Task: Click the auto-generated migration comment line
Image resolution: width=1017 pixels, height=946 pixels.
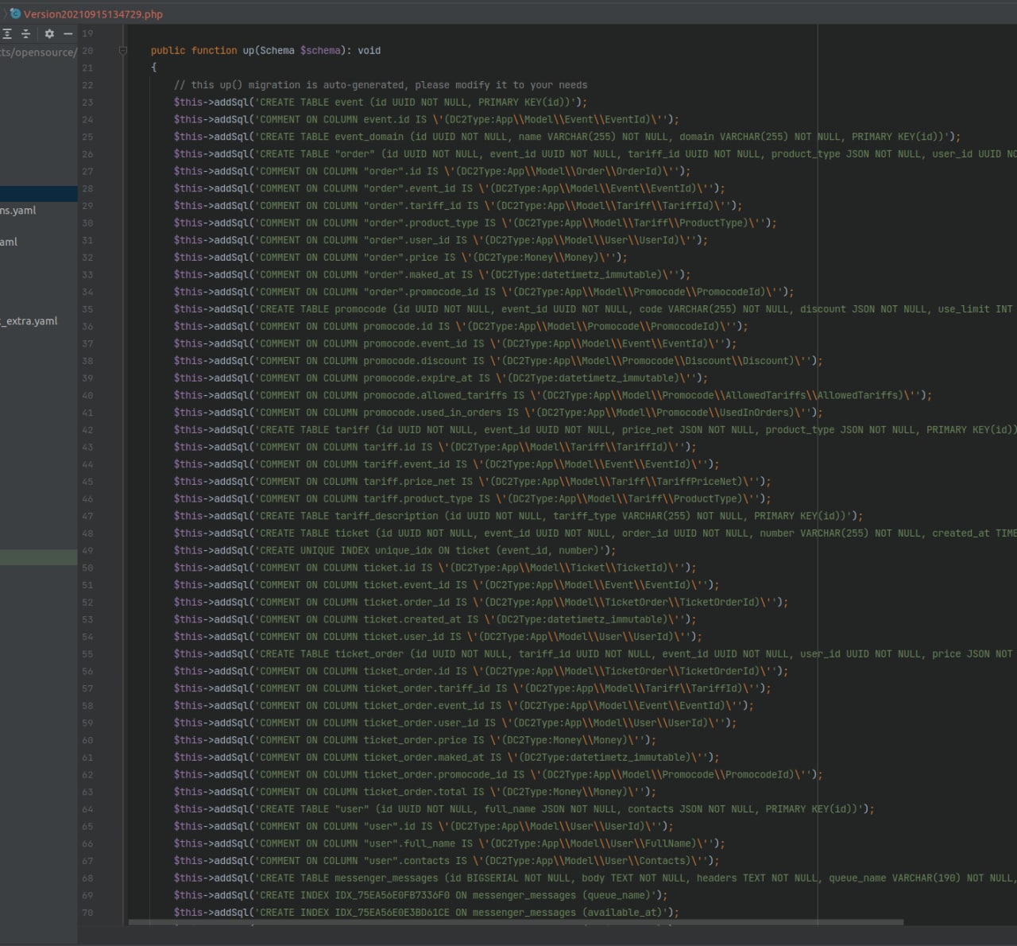Action: coord(381,85)
